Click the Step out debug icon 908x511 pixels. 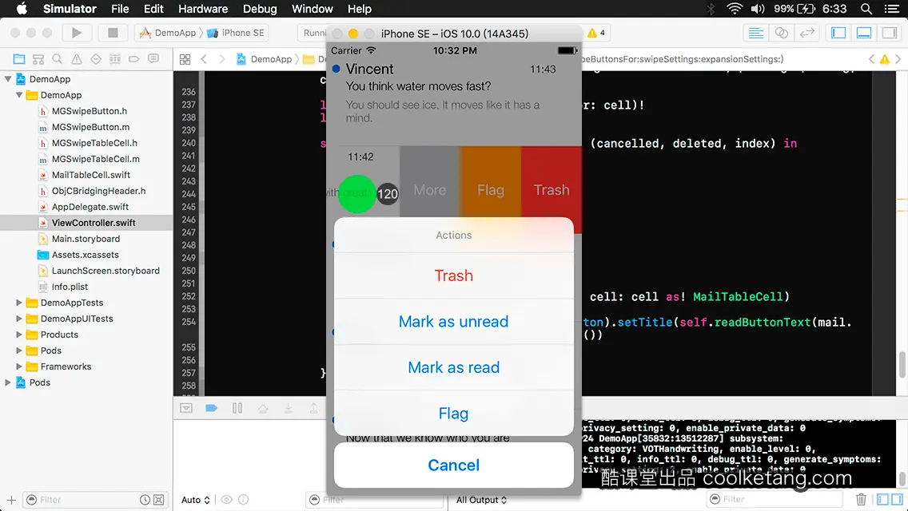[x=313, y=408]
